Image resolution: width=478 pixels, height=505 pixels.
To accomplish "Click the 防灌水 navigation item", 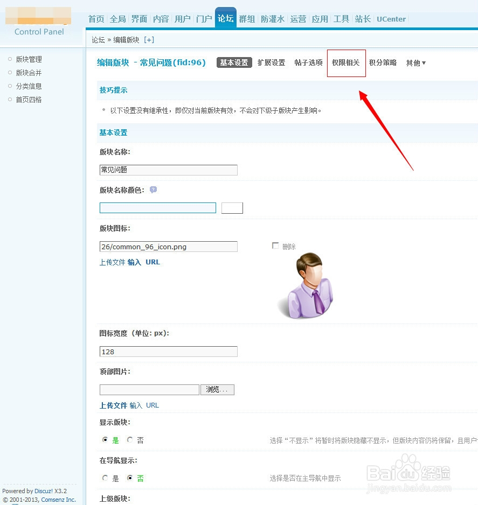I will pos(273,19).
